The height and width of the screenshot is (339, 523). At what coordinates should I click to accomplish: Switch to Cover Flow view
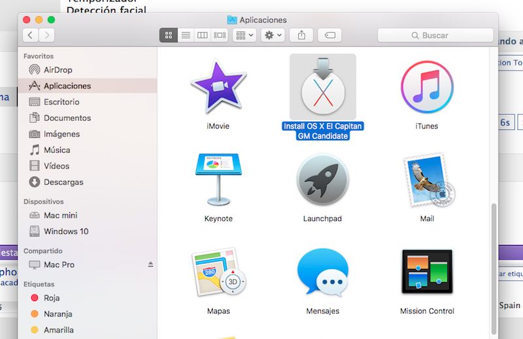click(220, 35)
